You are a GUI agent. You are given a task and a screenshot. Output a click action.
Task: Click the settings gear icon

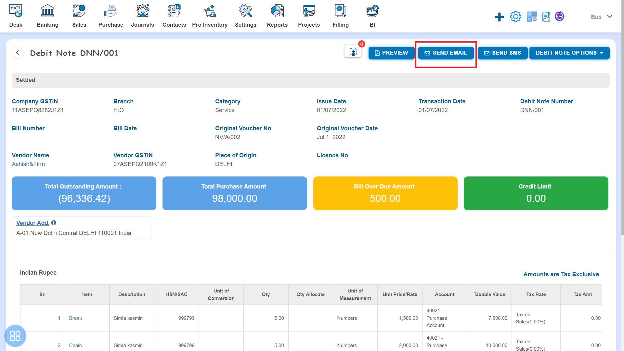[x=515, y=16]
